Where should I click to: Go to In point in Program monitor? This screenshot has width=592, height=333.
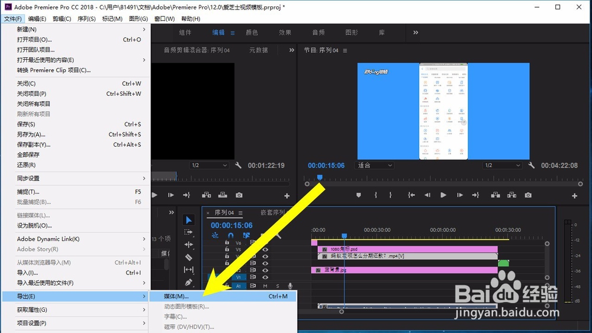[x=411, y=195]
